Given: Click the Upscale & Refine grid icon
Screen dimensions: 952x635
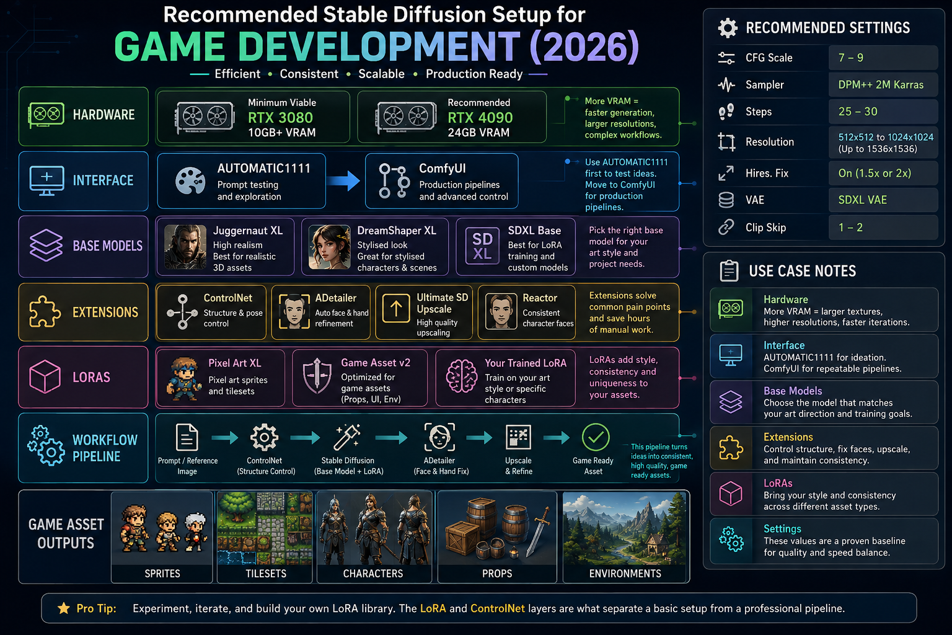Looking at the screenshot, I should (518, 437).
